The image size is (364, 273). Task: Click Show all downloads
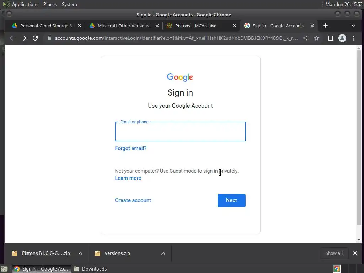[334, 253]
